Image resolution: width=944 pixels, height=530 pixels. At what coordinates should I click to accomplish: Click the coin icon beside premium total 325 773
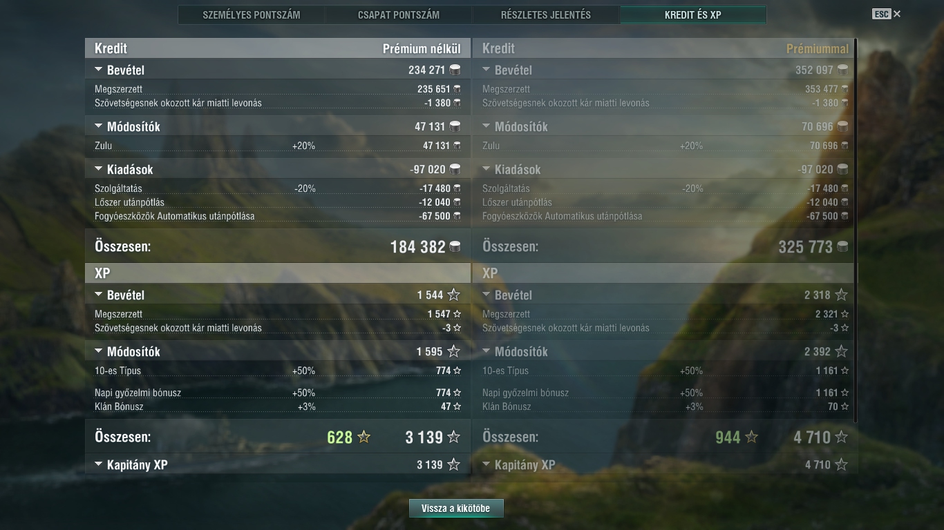[842, 246]
